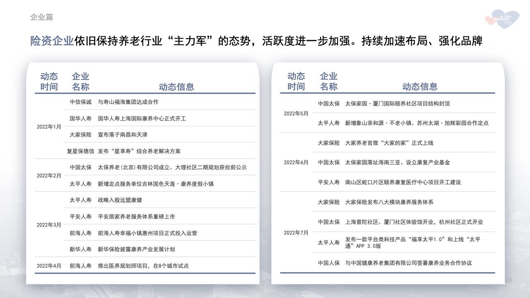Click '新增定点服务单位吉林国色天莲' row text
The width and height of the screenshot is (530, 298).
coord(156,184)
